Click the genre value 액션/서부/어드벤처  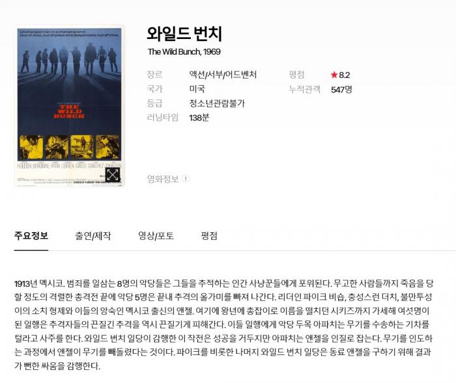click(223, 75)
